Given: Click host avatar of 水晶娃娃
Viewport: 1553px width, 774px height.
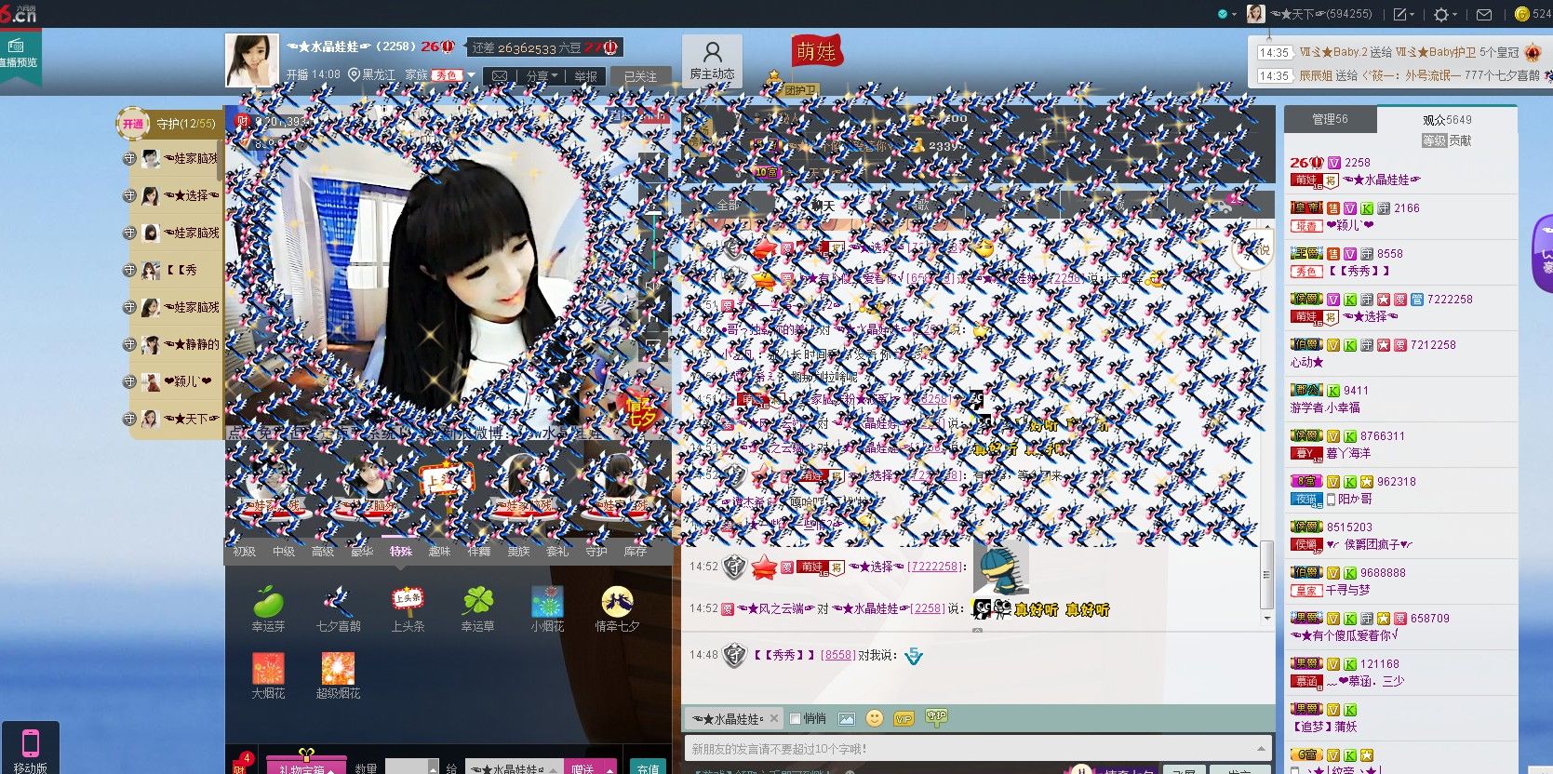Looking at the screenshot, I should coord(251,60).
